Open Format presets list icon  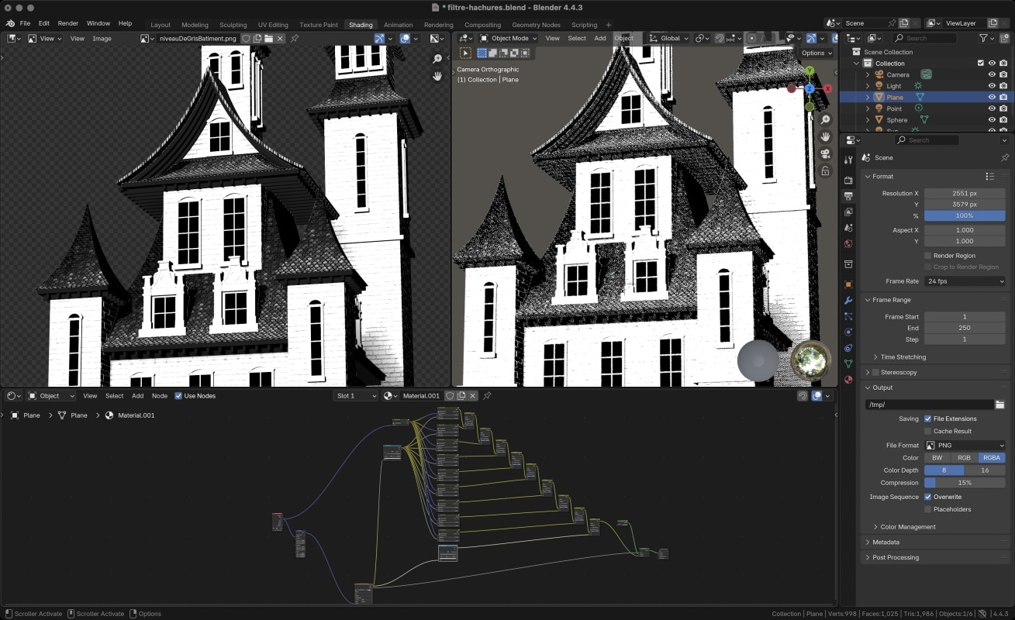point(989,177)
